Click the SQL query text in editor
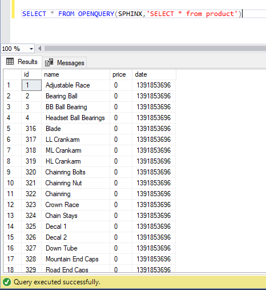This screenshot has width=266, height=290. coord(132,14)
